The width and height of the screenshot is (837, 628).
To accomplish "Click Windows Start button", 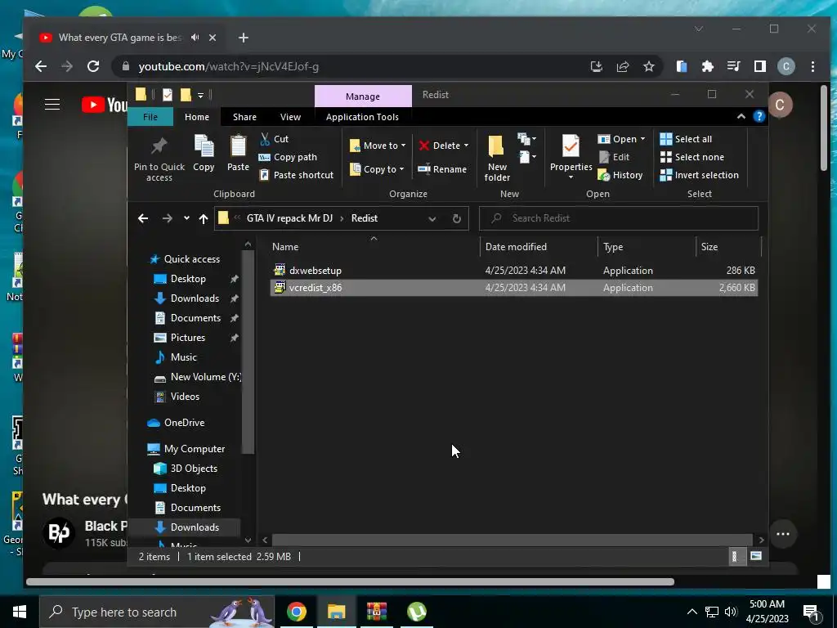I will [x=20, y=612].
